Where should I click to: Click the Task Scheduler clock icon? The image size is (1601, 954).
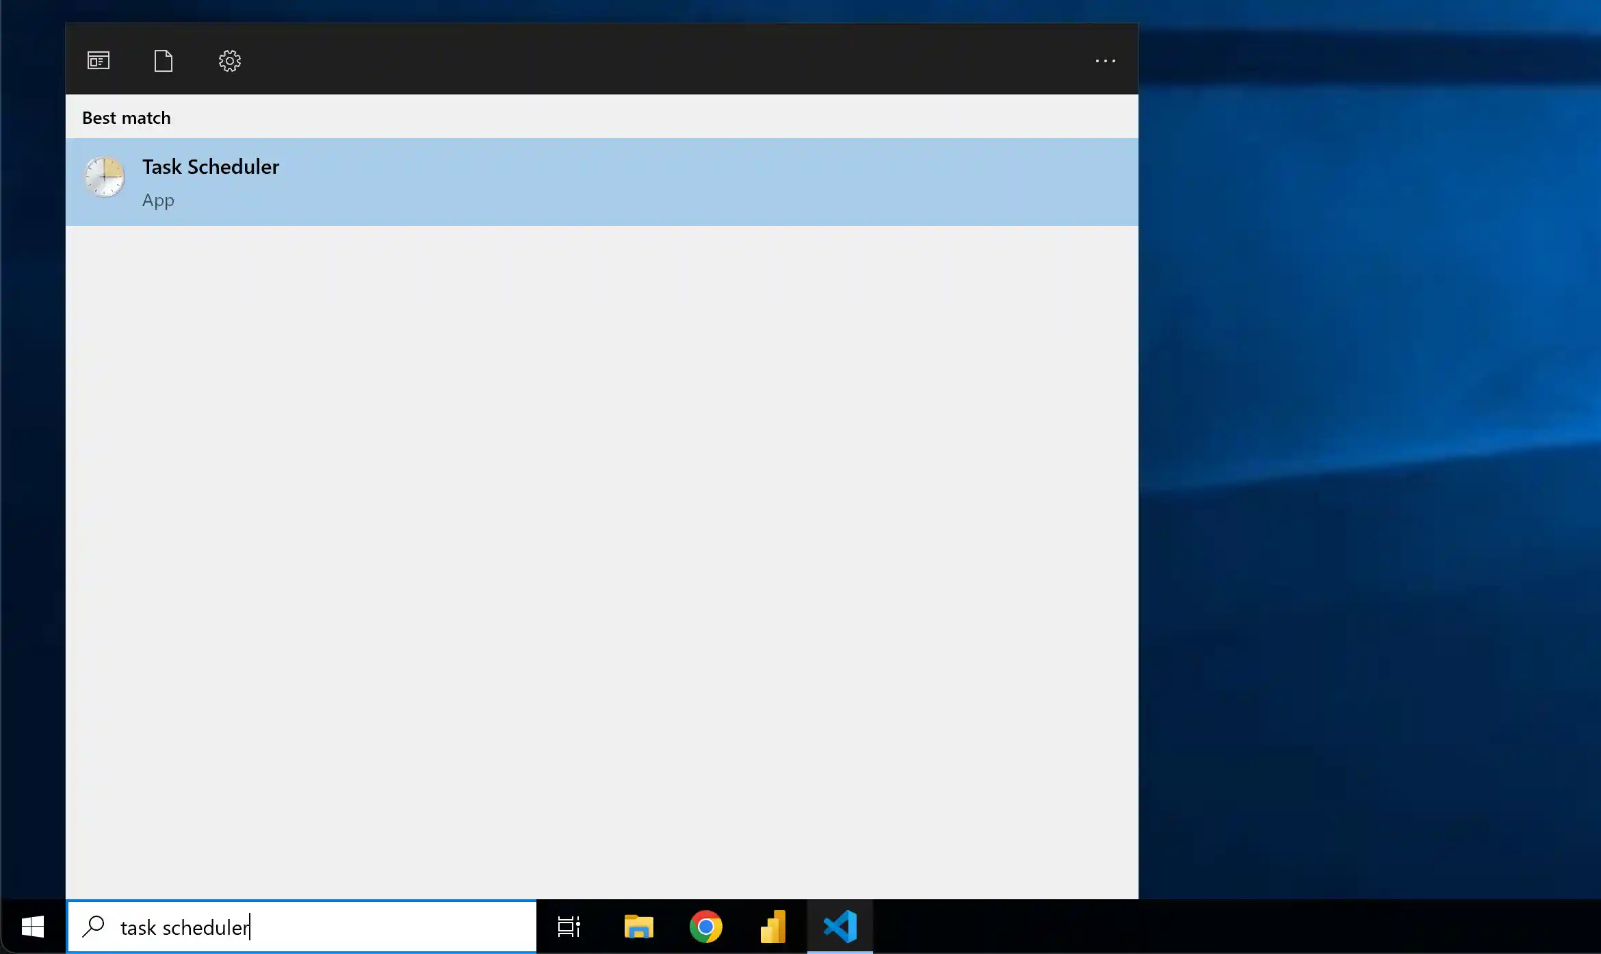104,177
